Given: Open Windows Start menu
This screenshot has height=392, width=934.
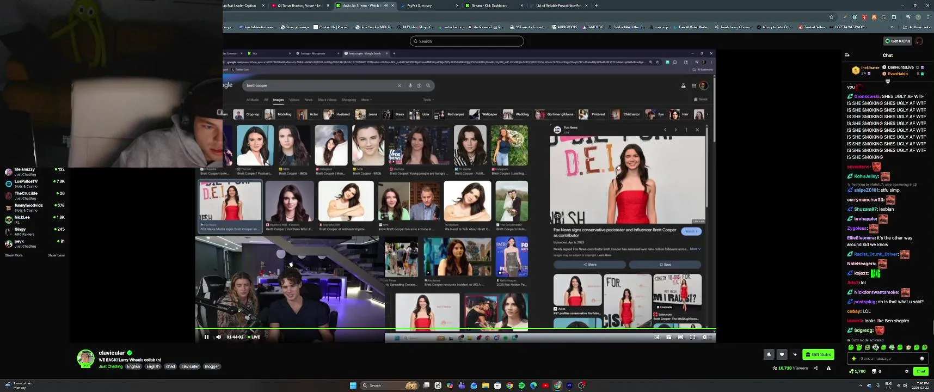Looking at the screenshot, I should click(x=353, y=385).
